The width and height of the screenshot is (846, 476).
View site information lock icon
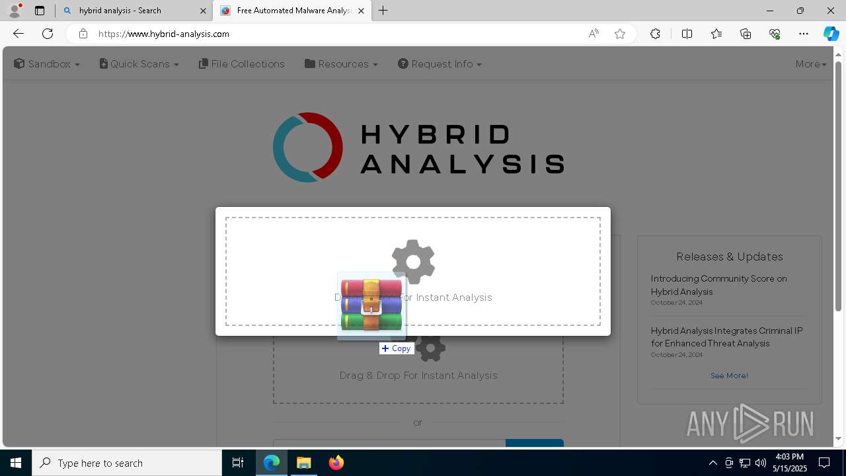coord(83,34)
